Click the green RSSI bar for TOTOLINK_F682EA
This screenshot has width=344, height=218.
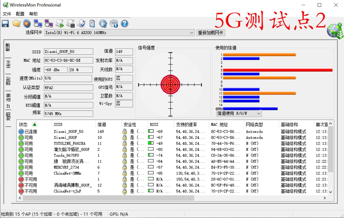tap(151, 143)
